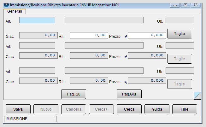The width and height of the screenshot is (206, 127).
Task: Click the euro symbol beside first Prezzo
Action: point(126,37)
